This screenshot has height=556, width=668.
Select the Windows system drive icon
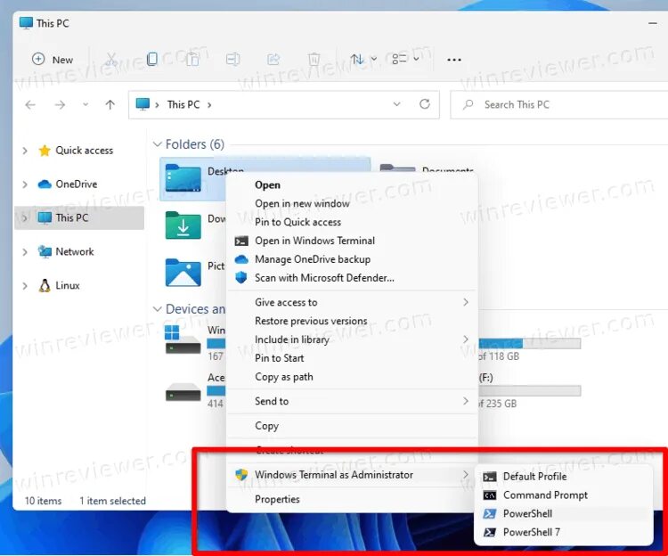(x=183, y=340)
